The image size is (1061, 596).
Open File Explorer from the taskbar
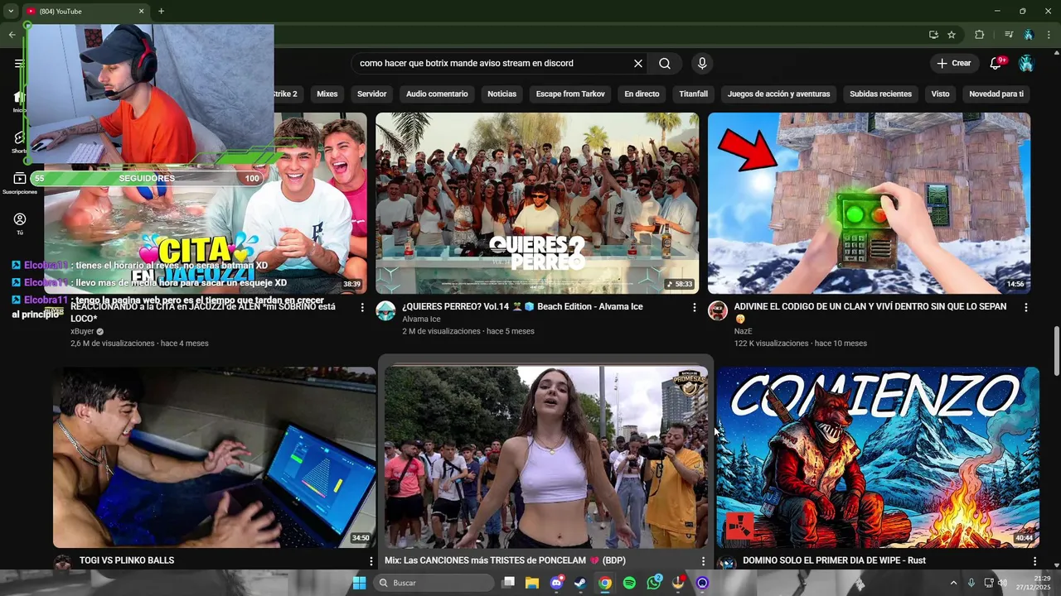tap(532, 583)
